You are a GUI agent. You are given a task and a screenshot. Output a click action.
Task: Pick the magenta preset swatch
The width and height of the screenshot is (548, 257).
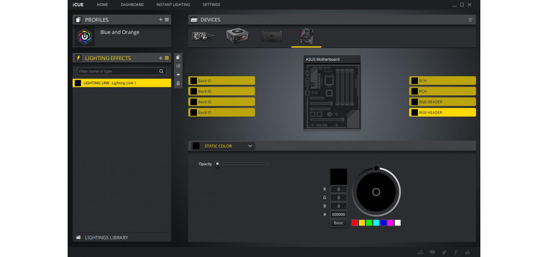(x=390, y=223)
